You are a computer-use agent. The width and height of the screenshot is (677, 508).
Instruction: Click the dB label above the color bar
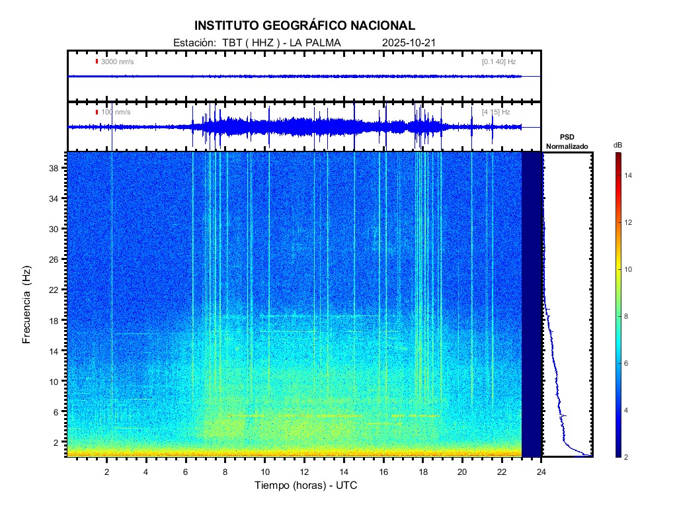(x=617, y=144)
